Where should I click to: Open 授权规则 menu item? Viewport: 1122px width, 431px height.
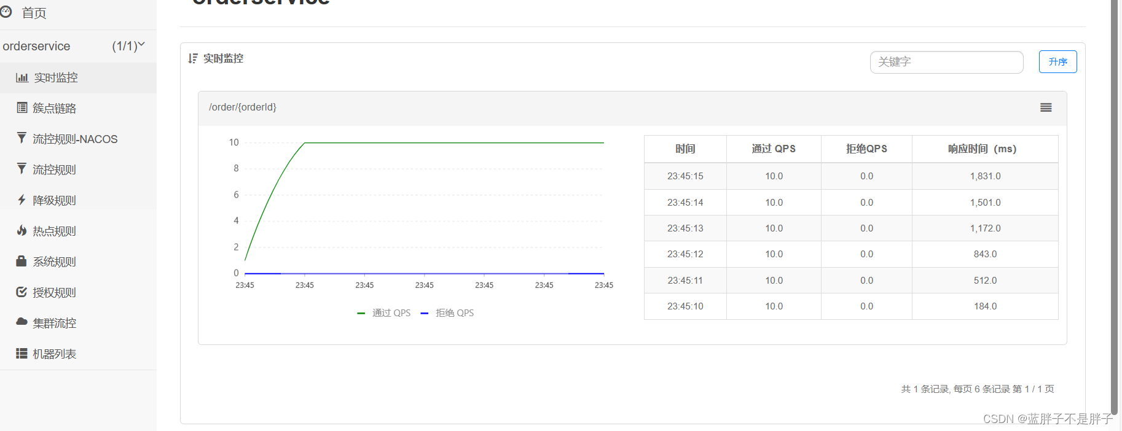(x=54, y=292)
